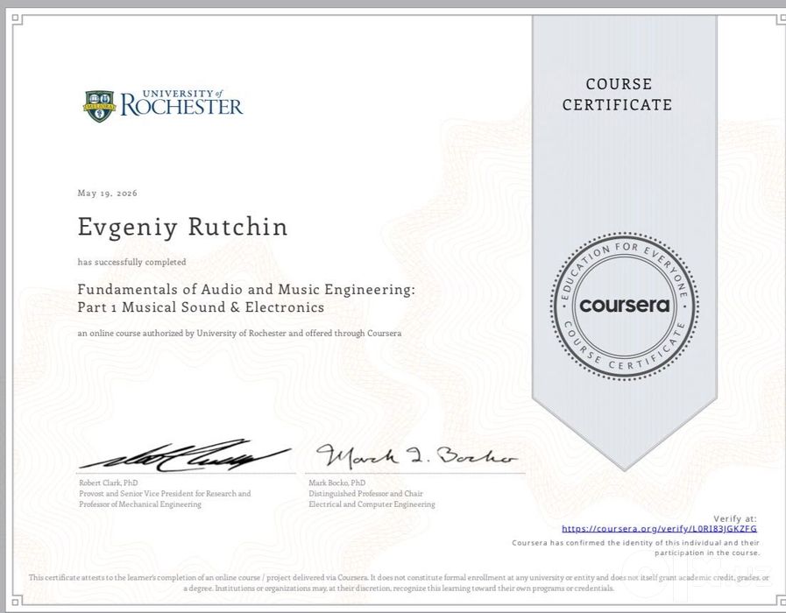This screenshot has height=613, width=786.
Task: Click the "Verify at:" label
Action: coord(735,518)
